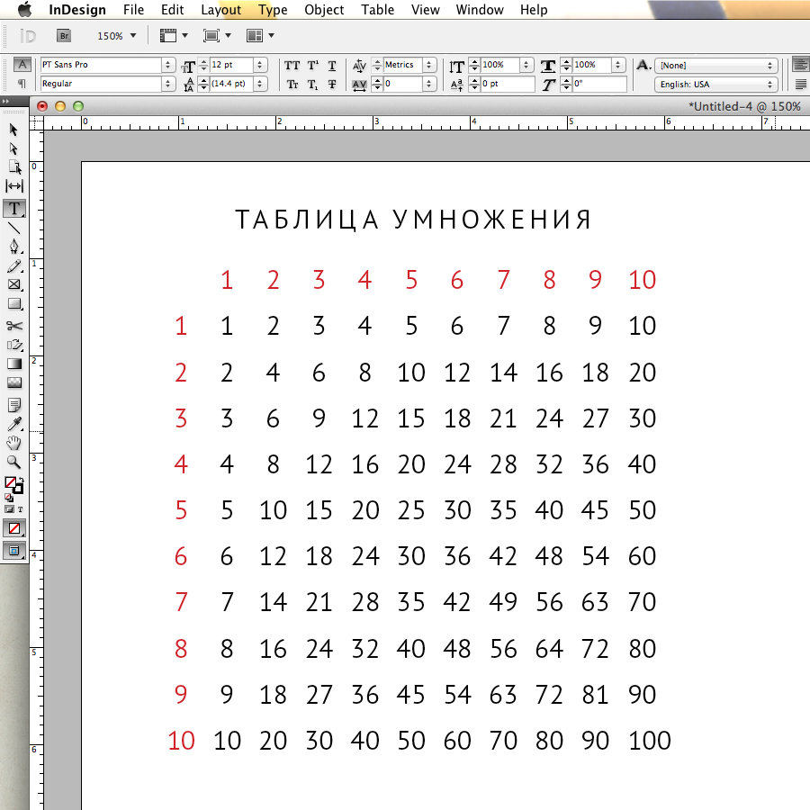Open Adobe Bridge with the Br icon
Screen dimensions: 810x810
click(x=63, y=36)
